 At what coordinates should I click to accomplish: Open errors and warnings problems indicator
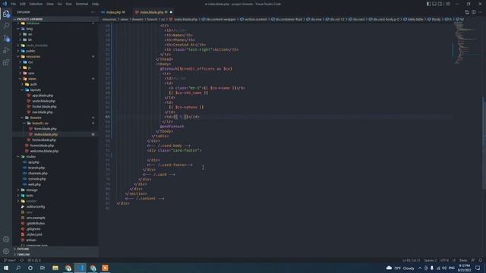pos(34,260)
